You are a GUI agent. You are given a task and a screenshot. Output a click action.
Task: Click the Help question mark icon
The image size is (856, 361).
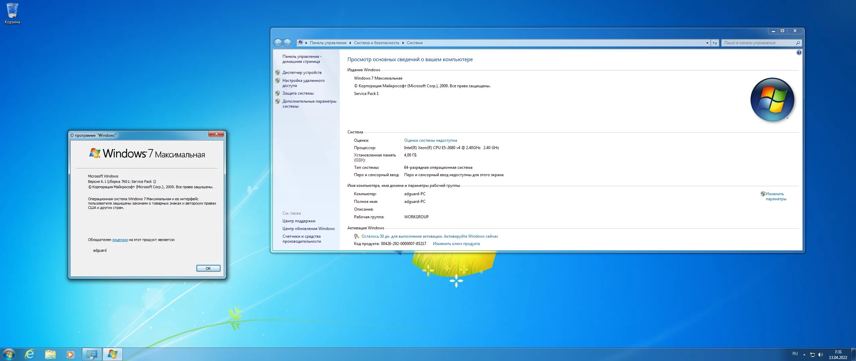click(799, 52)
